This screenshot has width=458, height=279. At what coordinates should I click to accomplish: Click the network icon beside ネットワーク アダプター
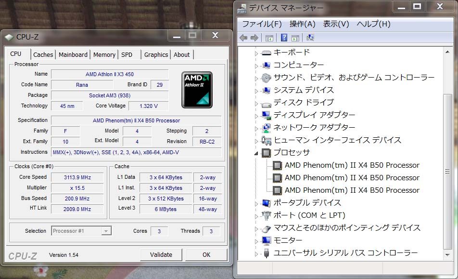click(x=267, y=128)
